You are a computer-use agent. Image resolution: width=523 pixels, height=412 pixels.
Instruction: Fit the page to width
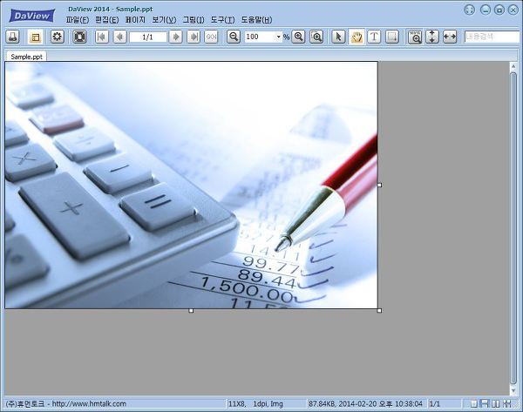tap(450, 37)
